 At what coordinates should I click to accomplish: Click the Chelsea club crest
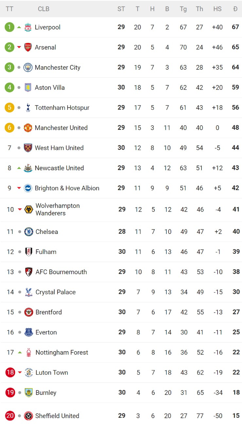[29, 232]
